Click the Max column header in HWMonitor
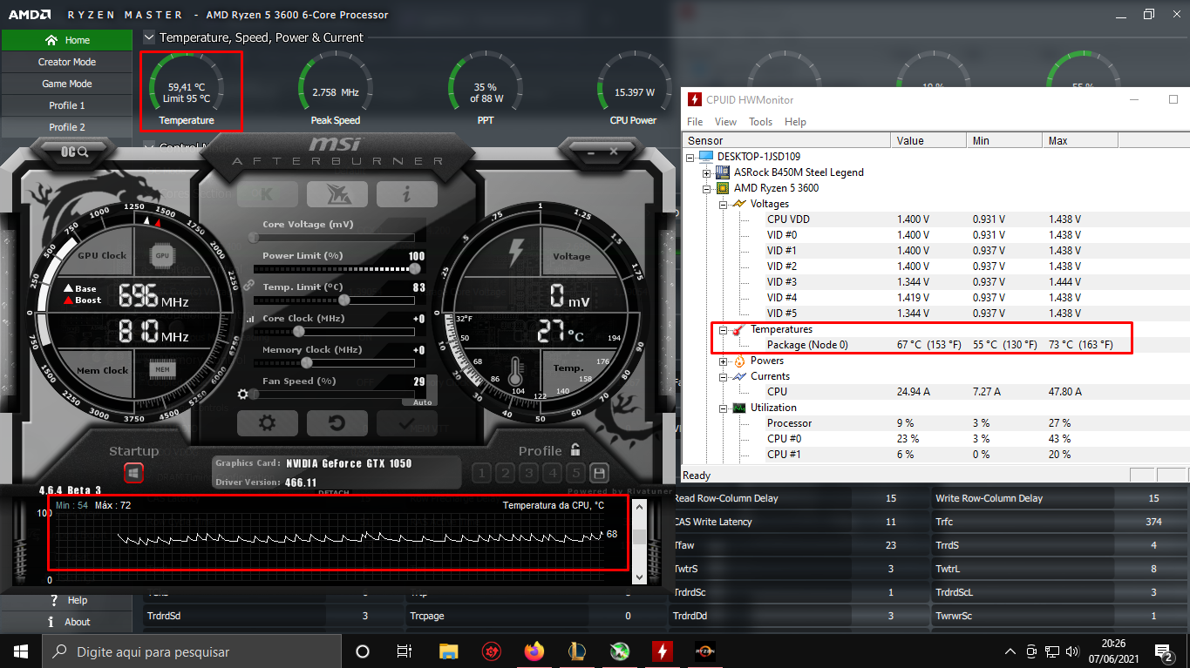Screen dimensions: 1190x668 tap(1079, 140)
